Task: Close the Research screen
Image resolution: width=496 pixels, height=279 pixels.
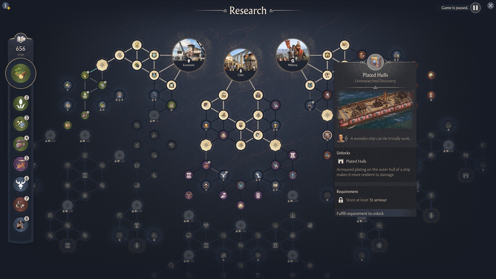Action: pyautogui.click(x=490, y=6)
